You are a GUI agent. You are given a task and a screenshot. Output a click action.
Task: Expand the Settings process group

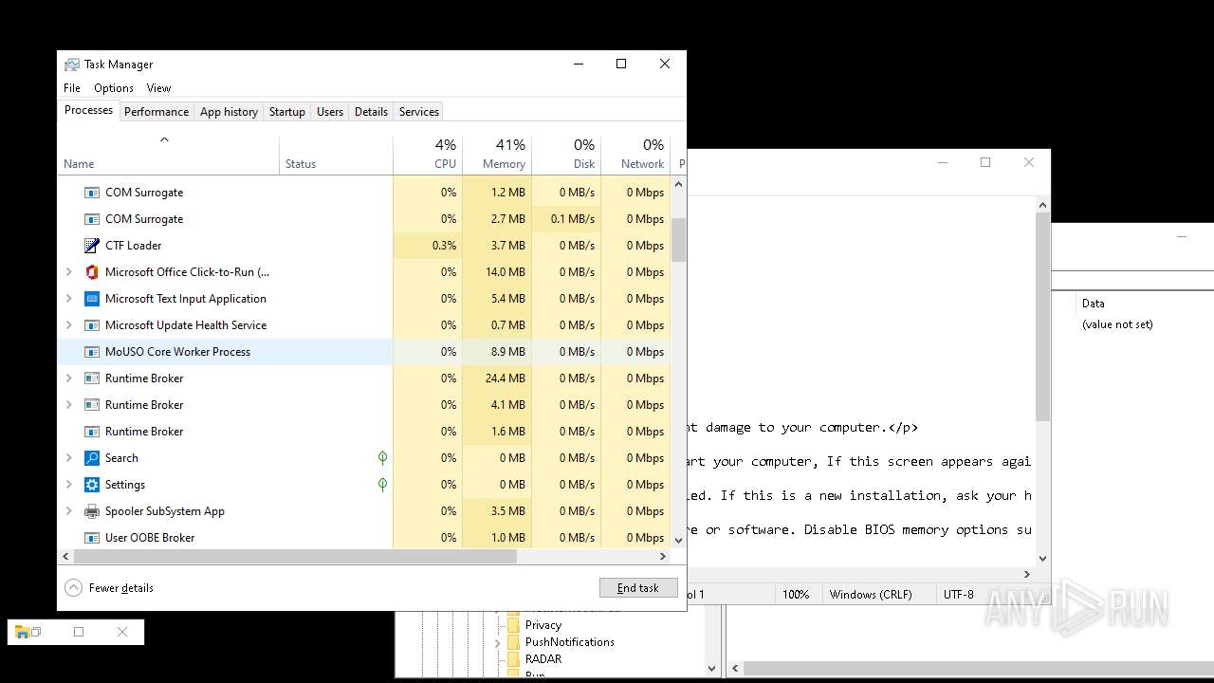click(68, 485)
